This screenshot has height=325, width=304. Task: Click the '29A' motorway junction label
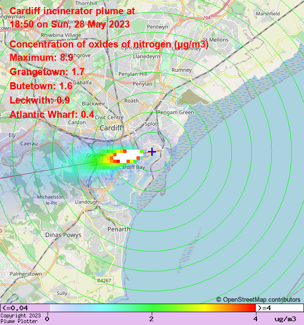pyautogui.click(x=206, y=18)
